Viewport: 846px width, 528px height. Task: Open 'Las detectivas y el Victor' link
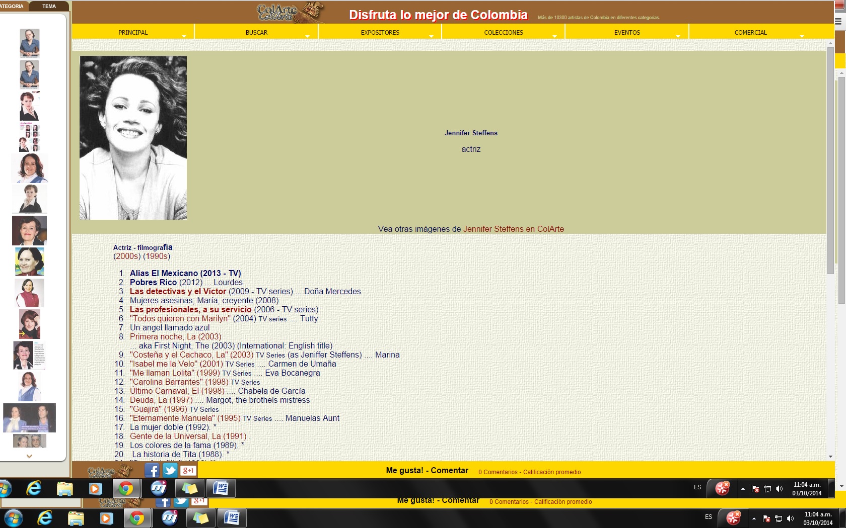coord(178,291)
